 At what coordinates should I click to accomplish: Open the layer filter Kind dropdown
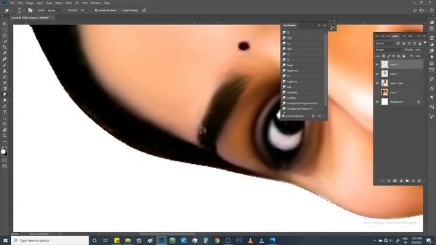(385, 44)
